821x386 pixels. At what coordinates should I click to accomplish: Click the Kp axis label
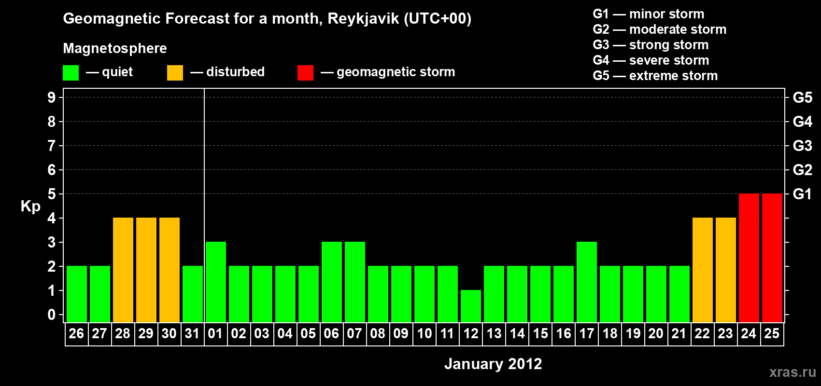tap(30, 207)
